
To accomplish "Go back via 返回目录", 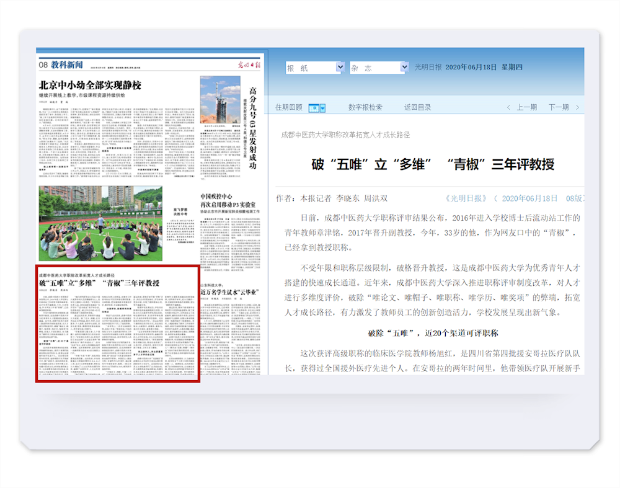I will coord(417,107).
